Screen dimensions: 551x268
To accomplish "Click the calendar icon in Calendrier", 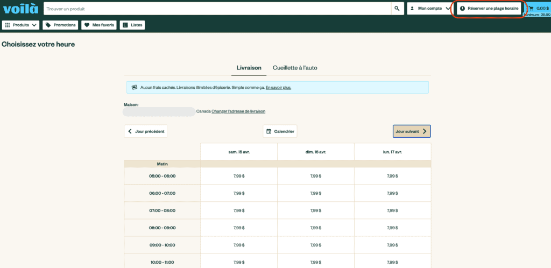I will (x=269, y=131).
